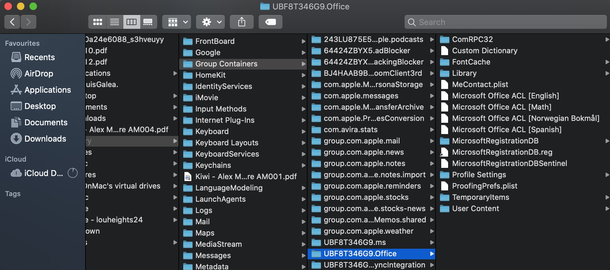Select the MicrosoftRegistrationDBSentinel file
Screen dimensions: 610x270
click(523, 163)
